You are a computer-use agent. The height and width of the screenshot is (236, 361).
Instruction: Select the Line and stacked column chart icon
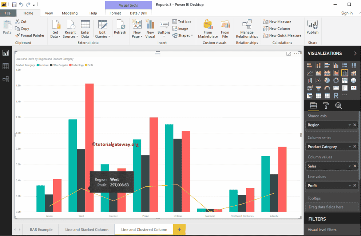click(x=336, y=73)
